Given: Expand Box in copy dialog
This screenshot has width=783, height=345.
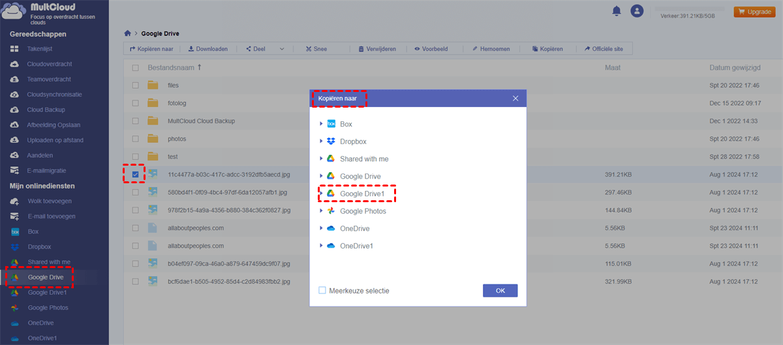Looking at the screenshot, I should [321, 124].
